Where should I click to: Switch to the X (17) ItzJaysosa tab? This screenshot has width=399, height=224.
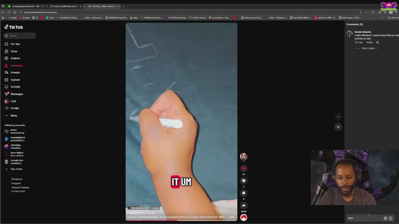point(64,6)
